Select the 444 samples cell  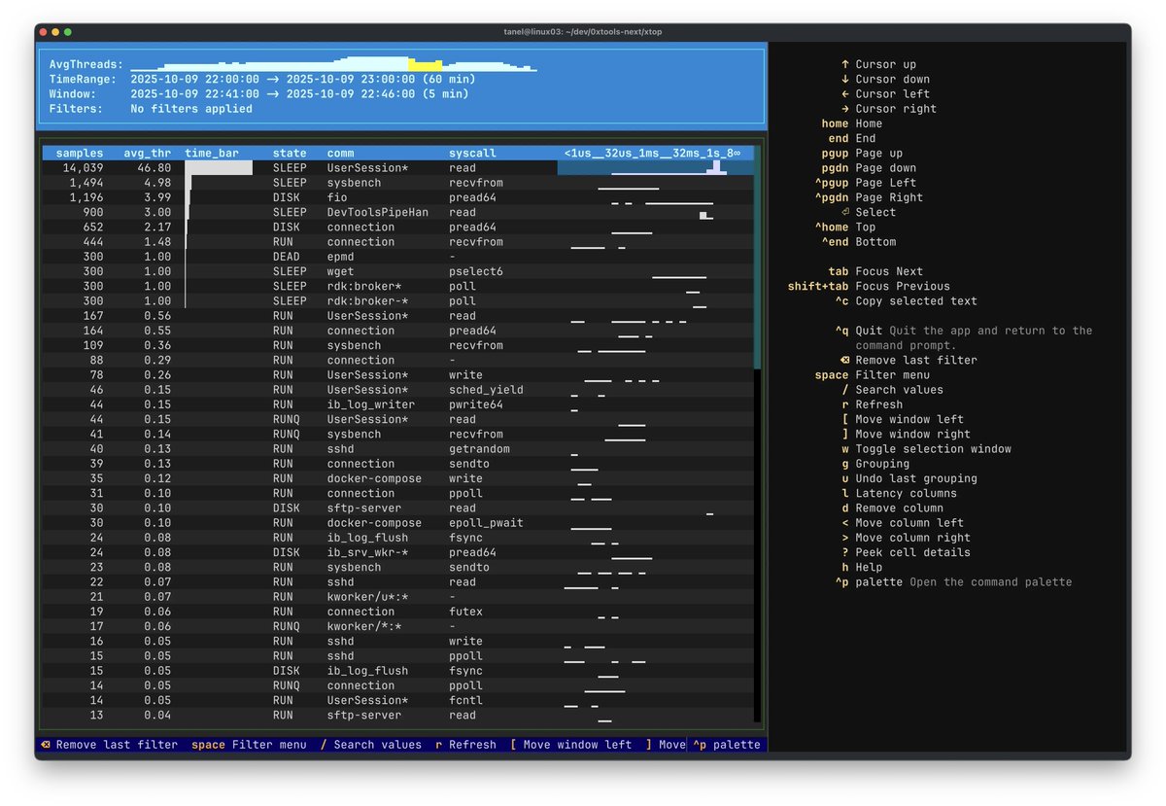pos(92,242)
